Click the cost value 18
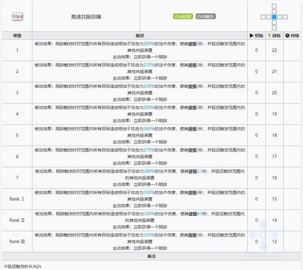Viewport: 303px width, 270px height. click(274, 136)
